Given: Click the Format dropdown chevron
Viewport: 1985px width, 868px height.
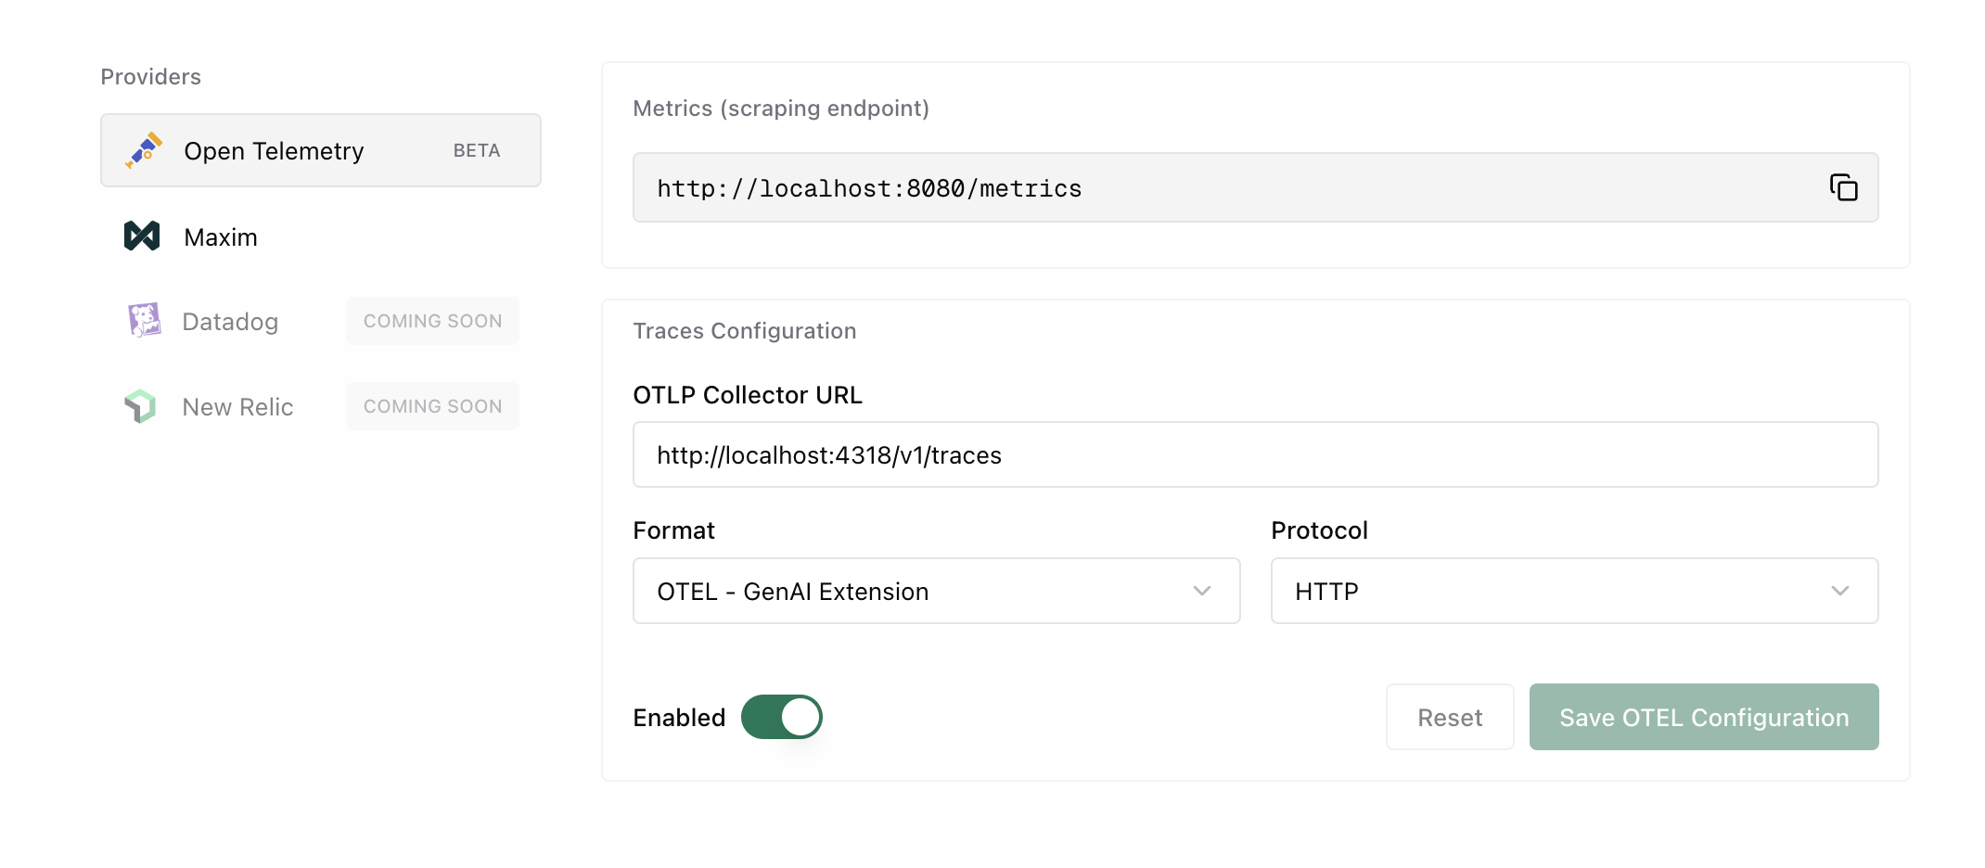Looking at the screenshot, I should (x=1203, y=591).
